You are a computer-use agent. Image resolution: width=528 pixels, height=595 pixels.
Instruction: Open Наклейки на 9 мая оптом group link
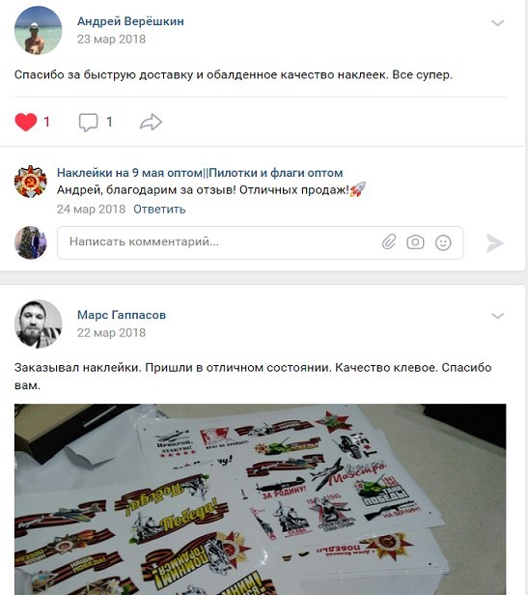click(x=200, y=173)
